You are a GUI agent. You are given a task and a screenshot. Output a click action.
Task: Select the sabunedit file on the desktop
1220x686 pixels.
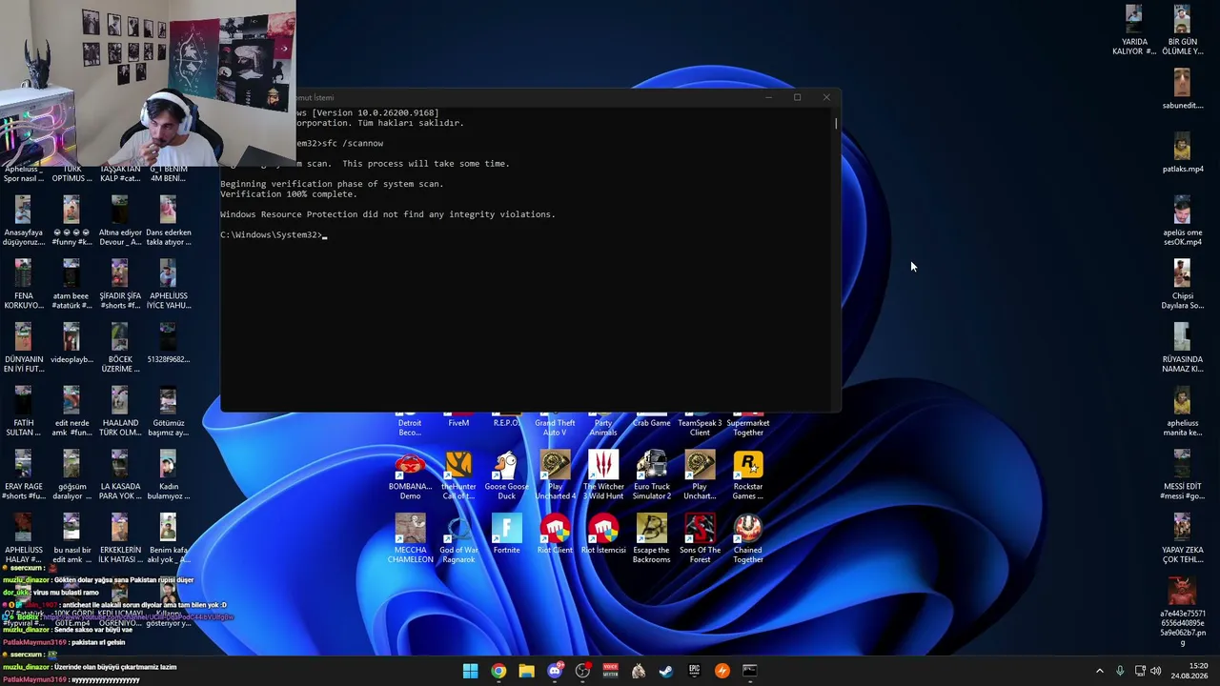tap(1182, 91)
